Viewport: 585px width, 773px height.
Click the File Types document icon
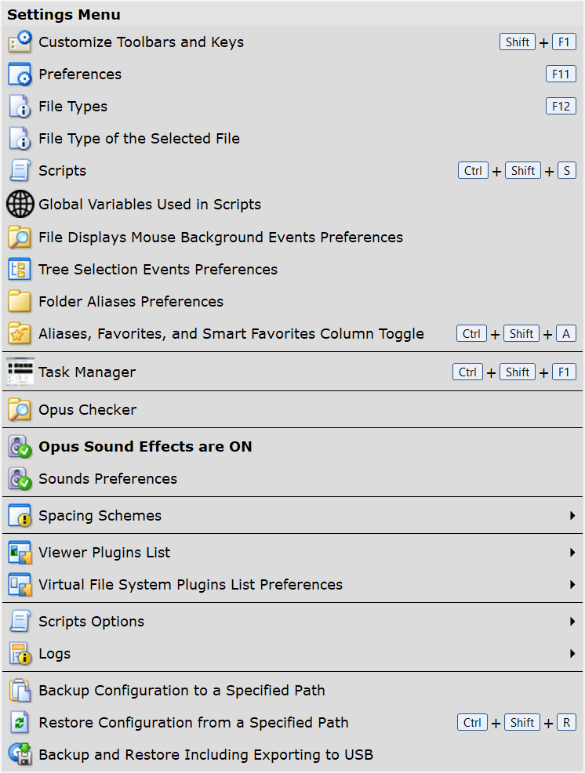coord(20,107)
